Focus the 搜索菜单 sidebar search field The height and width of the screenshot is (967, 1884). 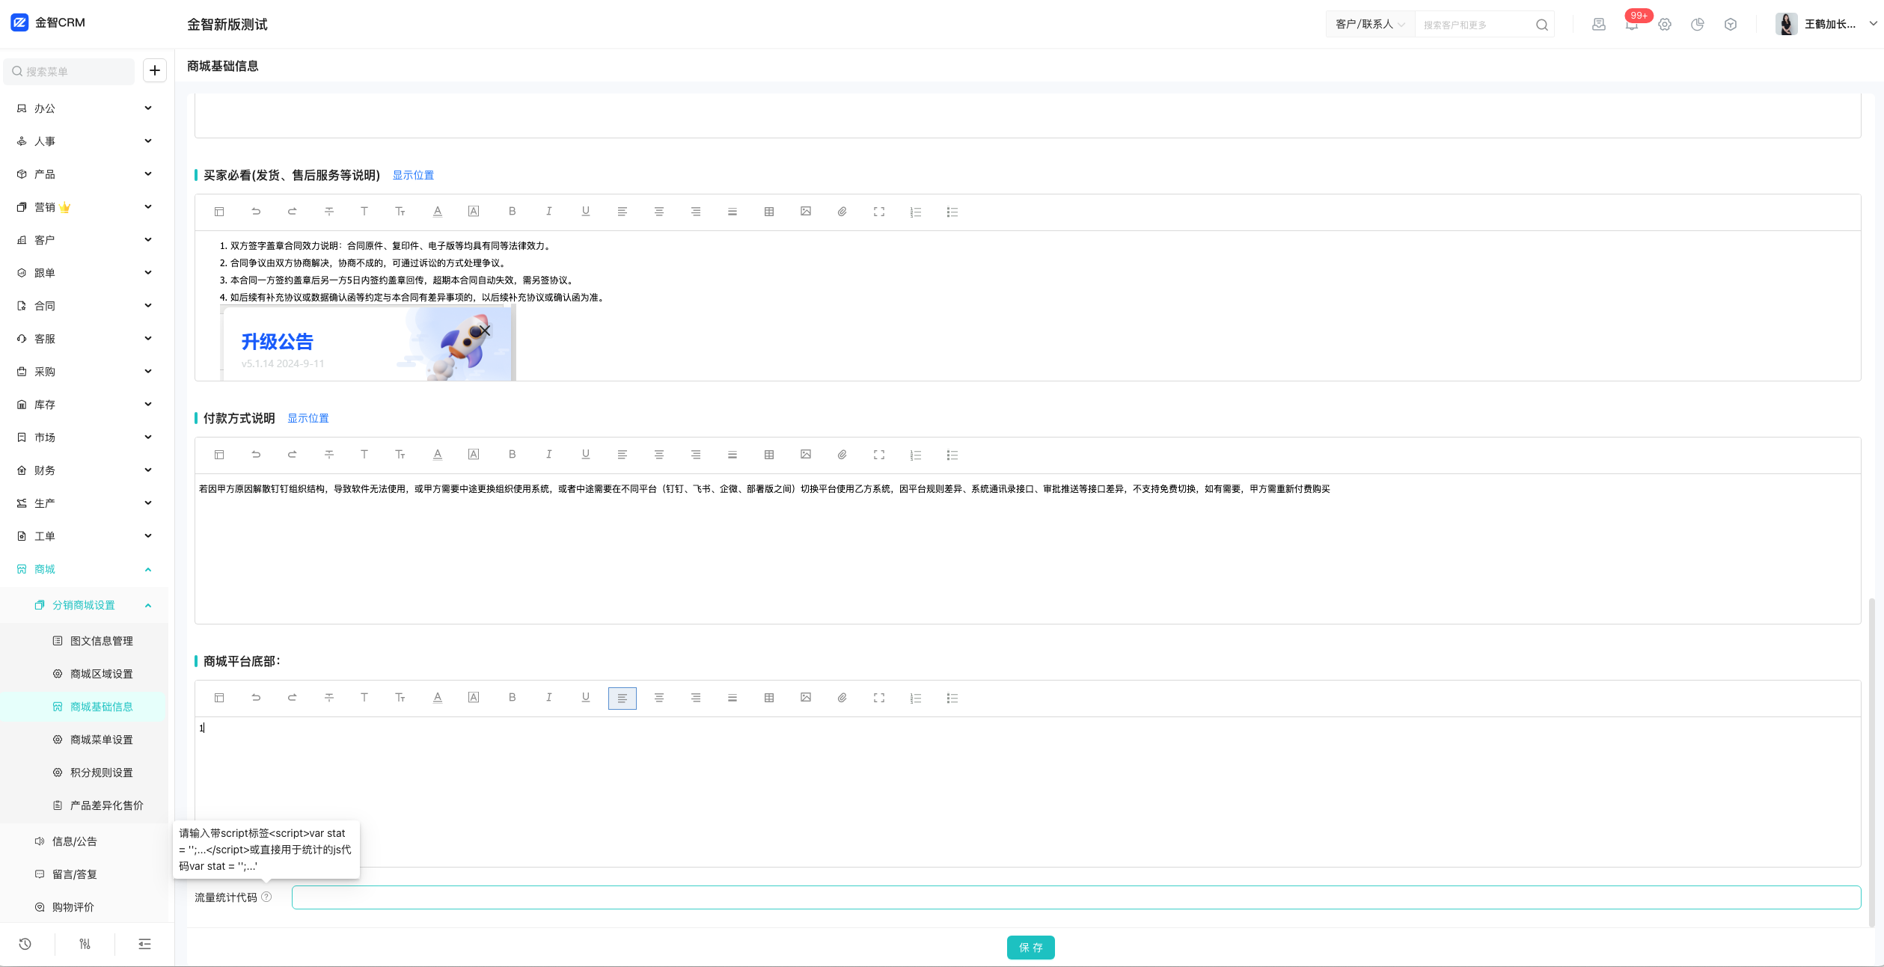click(70, 71)
